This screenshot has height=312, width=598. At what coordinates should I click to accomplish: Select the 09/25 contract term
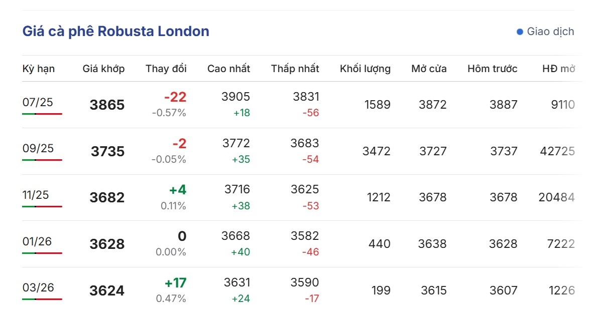coord(38,148)
